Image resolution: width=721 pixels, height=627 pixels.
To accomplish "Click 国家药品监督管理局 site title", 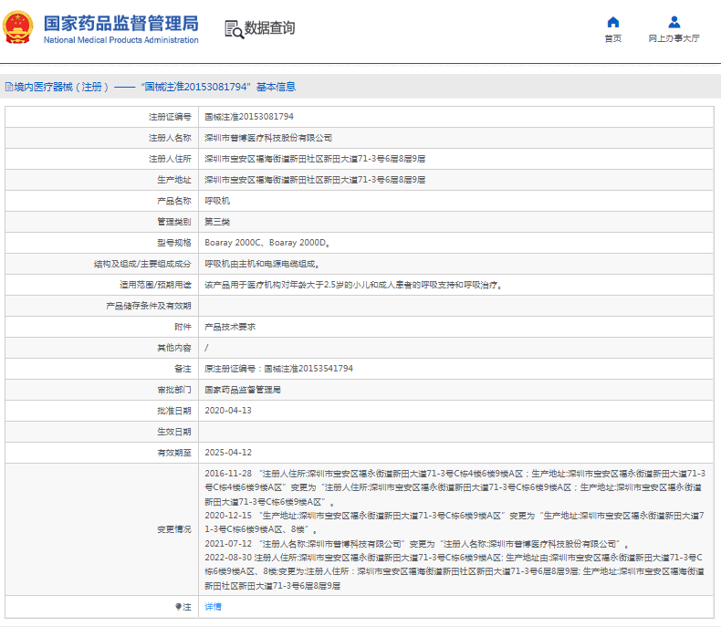I will (121, 23).
